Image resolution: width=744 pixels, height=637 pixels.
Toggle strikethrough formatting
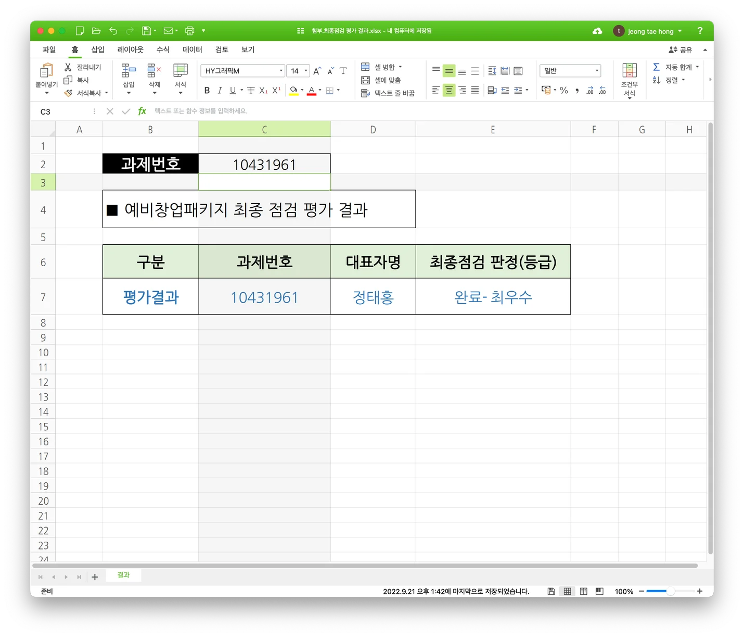[x=251, y=91]
